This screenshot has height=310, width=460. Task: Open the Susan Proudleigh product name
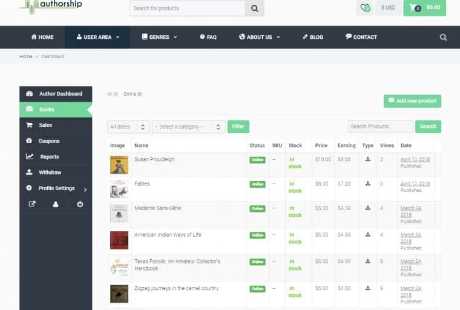click(x=154, y=159)
